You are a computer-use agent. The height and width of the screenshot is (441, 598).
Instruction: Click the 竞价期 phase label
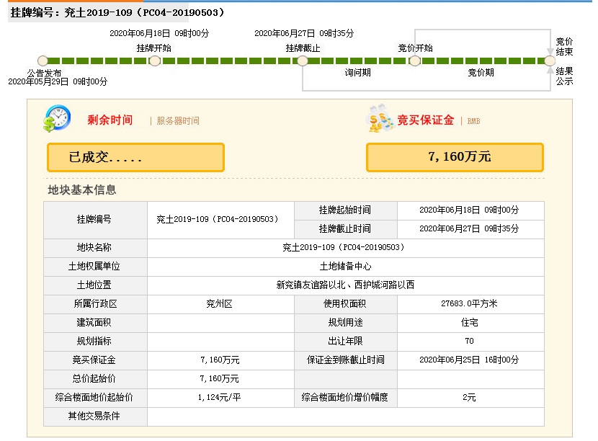tap(481, 73)
